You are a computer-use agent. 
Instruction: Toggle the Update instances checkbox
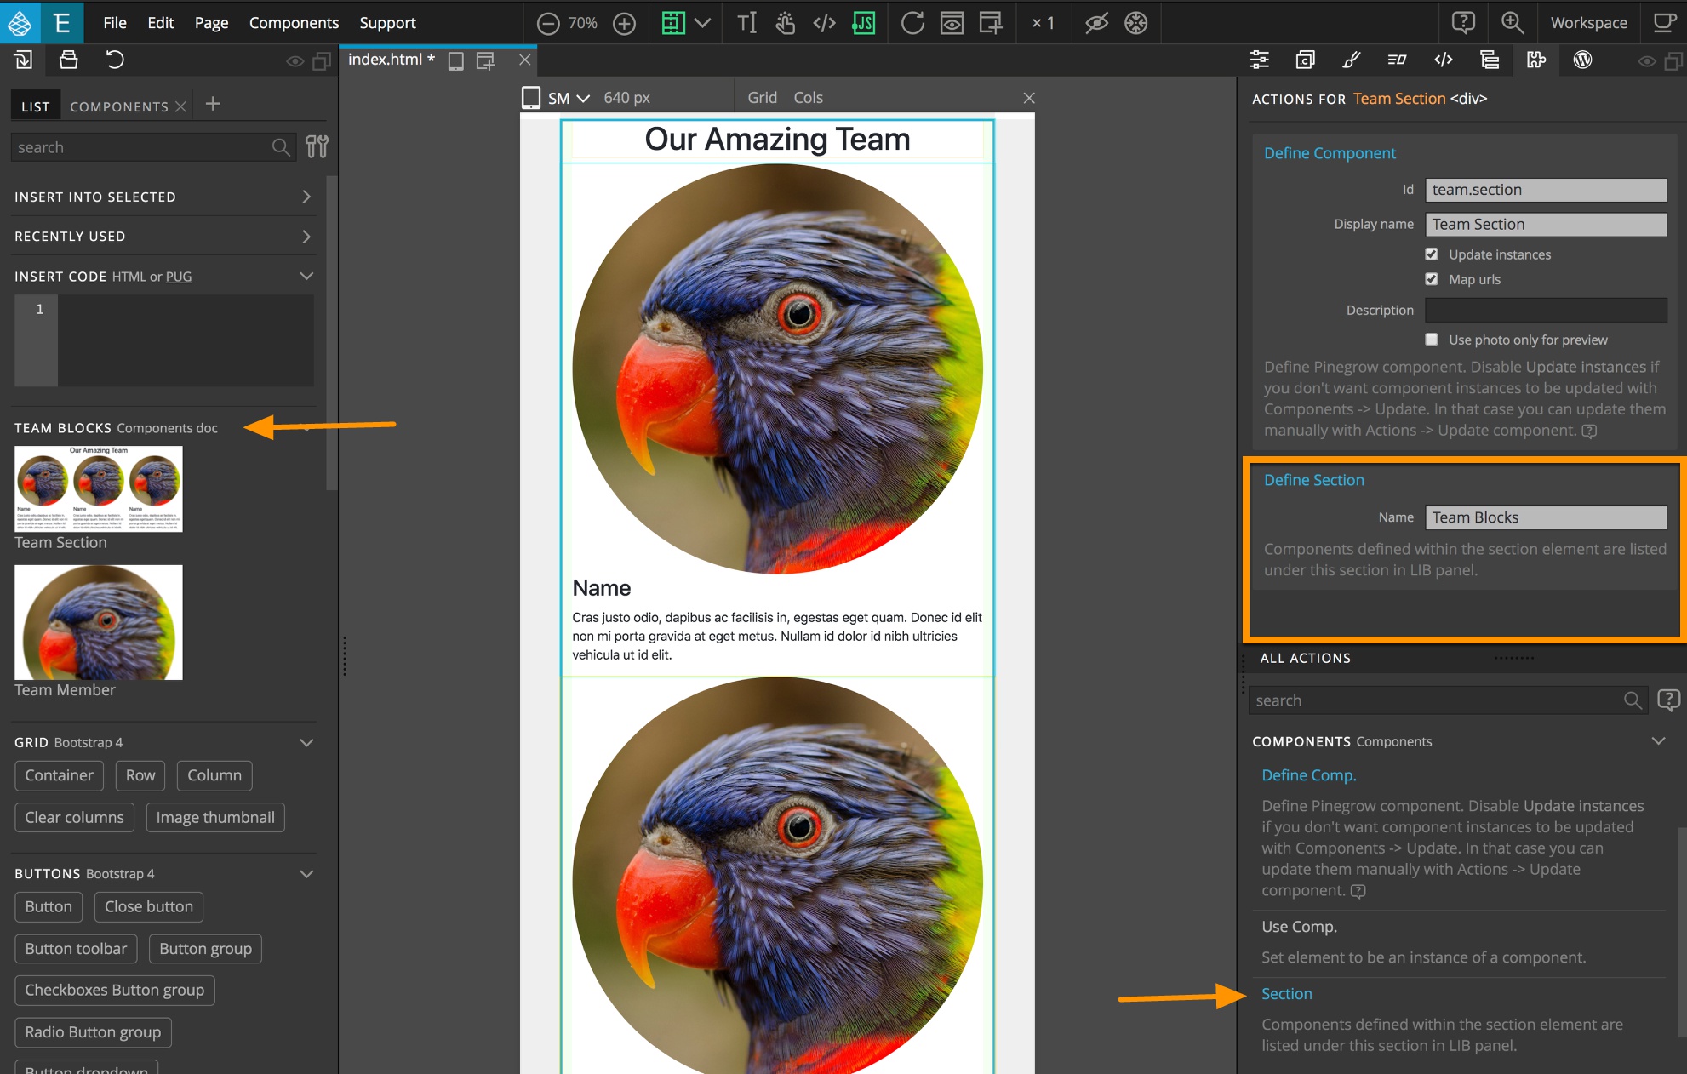coord(1432,254)
